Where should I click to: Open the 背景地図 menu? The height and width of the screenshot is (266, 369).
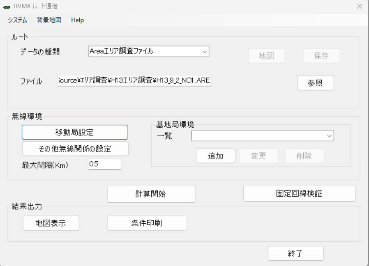49,20
